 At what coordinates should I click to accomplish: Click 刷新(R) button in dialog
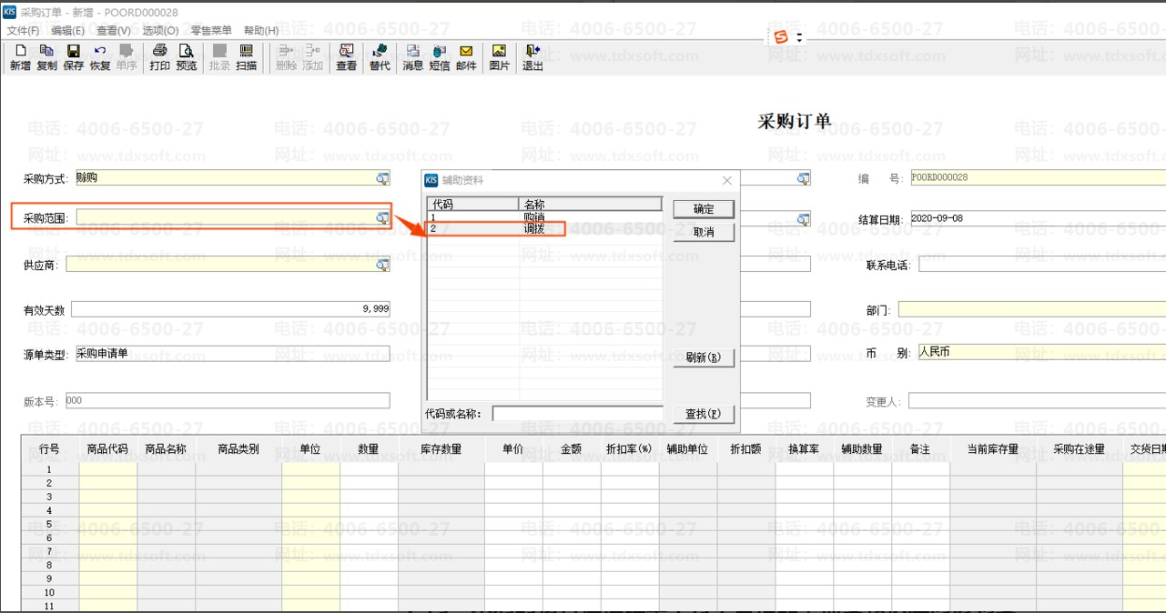pyautogui.click(x=704, y=357)
